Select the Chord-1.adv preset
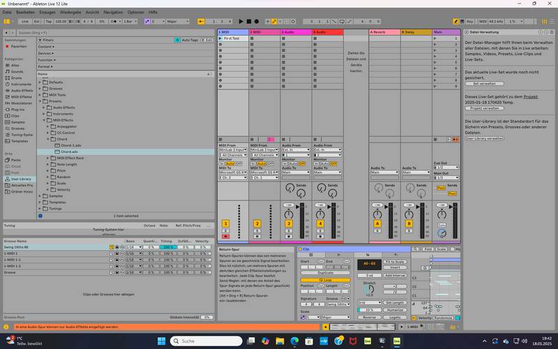 click(71, 145)
